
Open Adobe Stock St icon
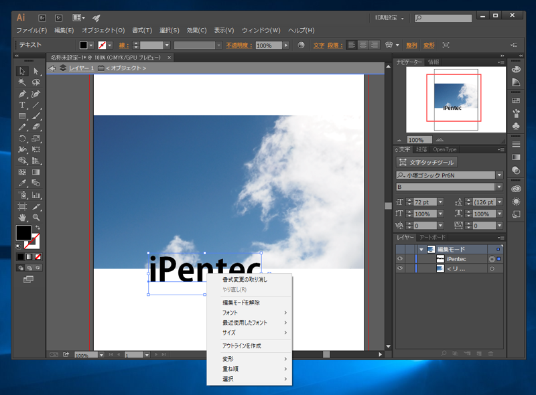pos(59,18)
